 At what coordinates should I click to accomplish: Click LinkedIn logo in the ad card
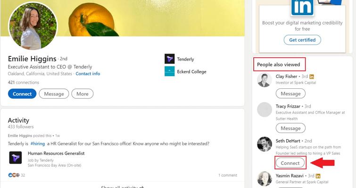(x=302, y=7)
